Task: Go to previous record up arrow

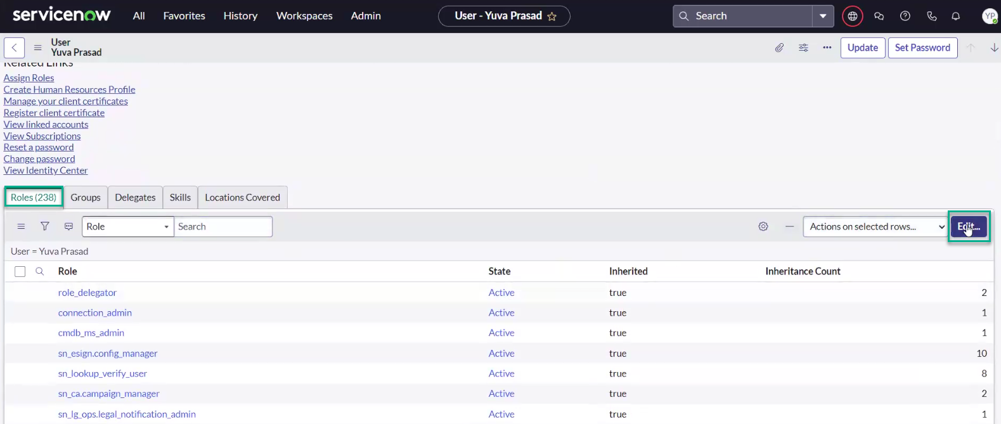Action: (x=971, y=48)
